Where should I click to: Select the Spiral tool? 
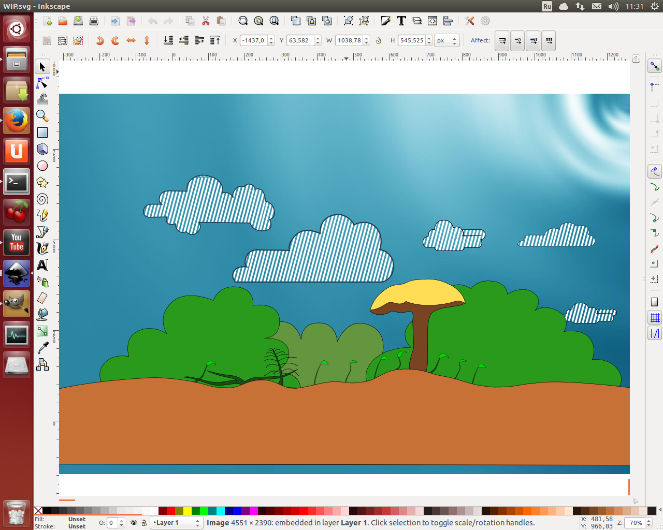[42, 199]
